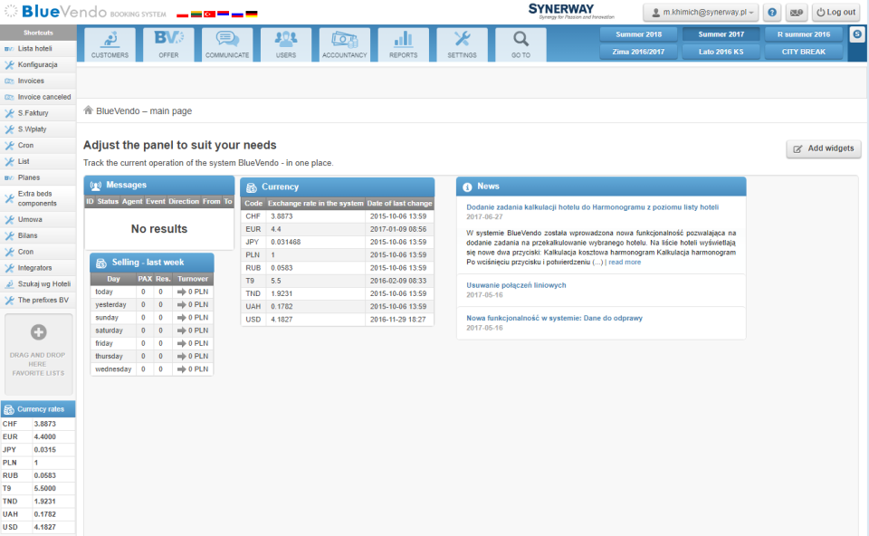Click the Messages widget antenna icon
The width and height of the screenshot is (869, 536).
click(x=96, y=186)
